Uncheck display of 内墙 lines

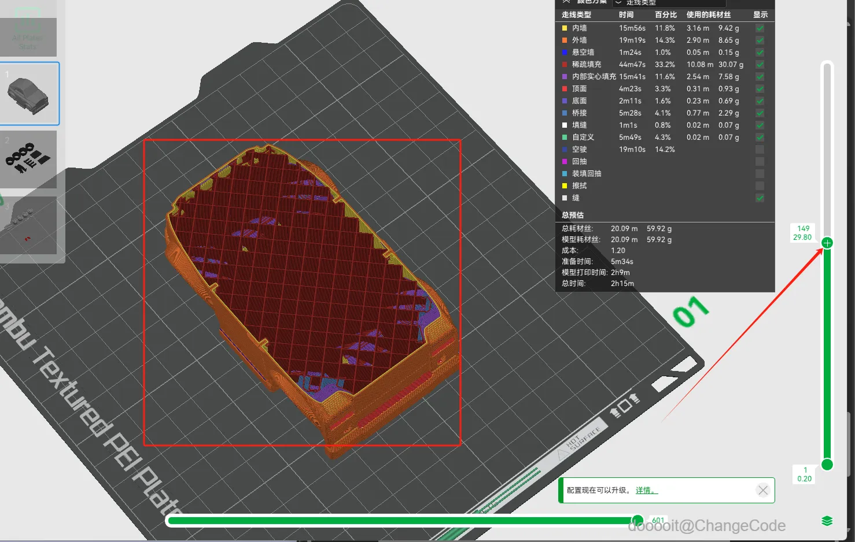760,28
